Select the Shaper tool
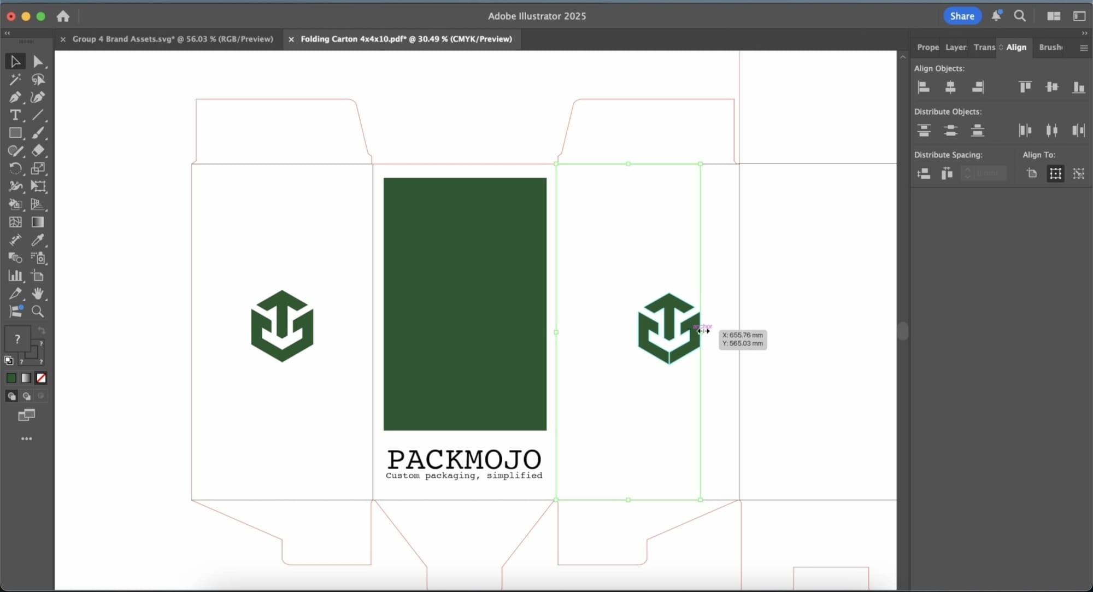Image resolution: width=1093 pixels, height=592 pixels. [x=15, y=151]
